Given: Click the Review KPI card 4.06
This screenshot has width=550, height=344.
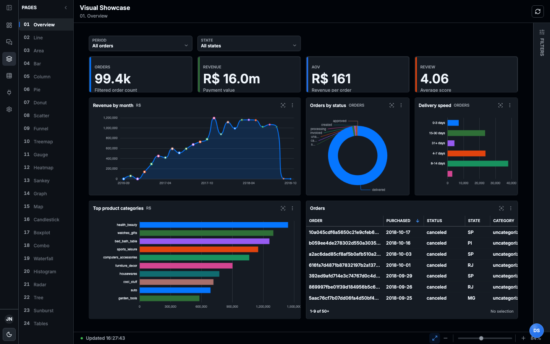Looking at the screenshot, I should (466, 75).
